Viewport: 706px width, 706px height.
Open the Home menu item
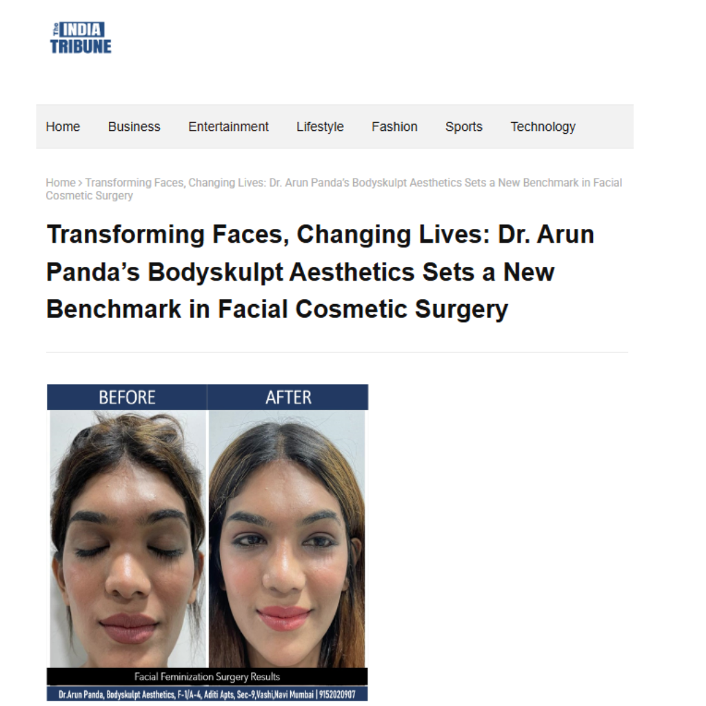(x=63, y=127)
